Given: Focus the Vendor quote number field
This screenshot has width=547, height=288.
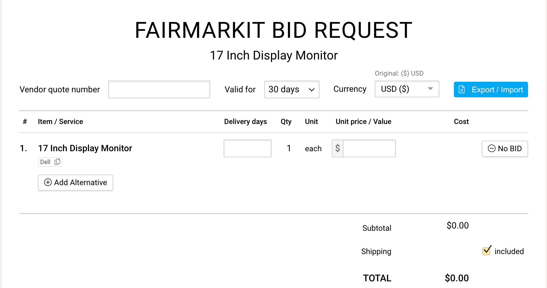Looking at the screenshot, I should tap(159, 90).
